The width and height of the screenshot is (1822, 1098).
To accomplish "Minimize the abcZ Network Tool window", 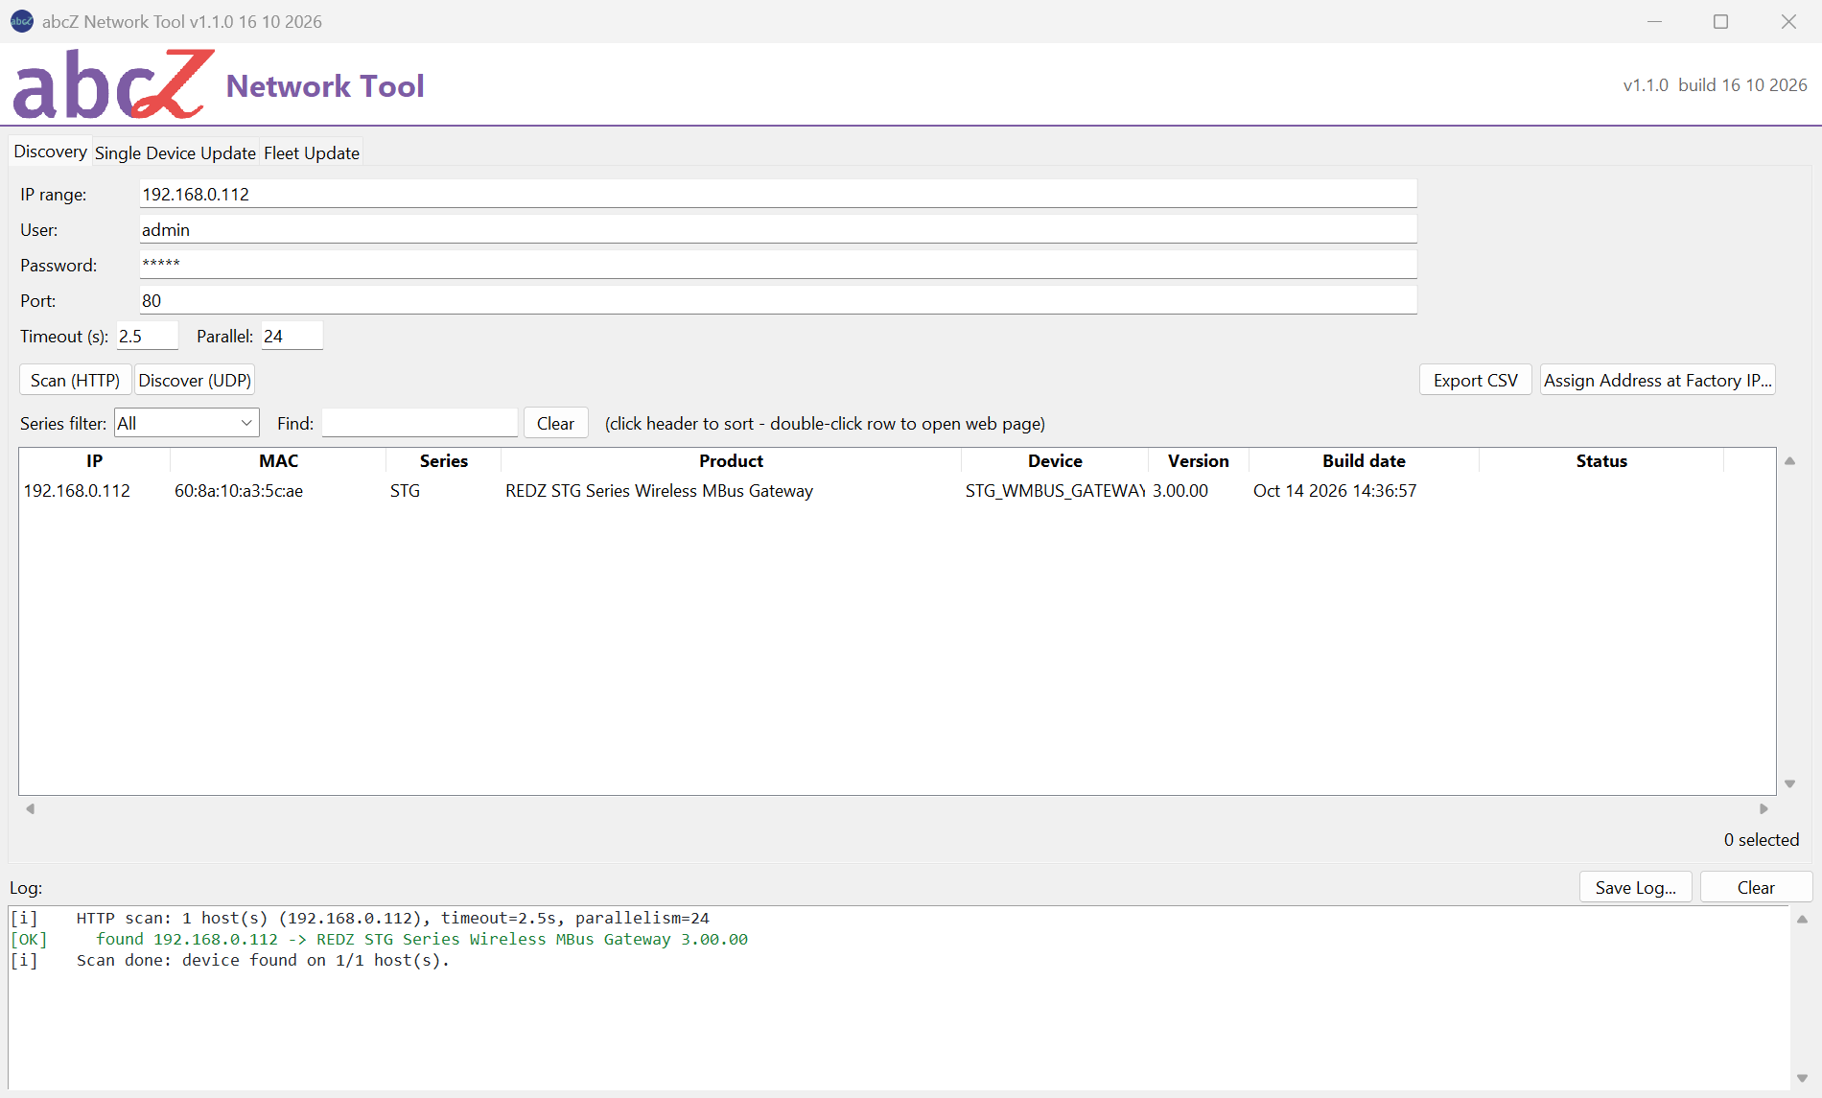I will 1654,21.
